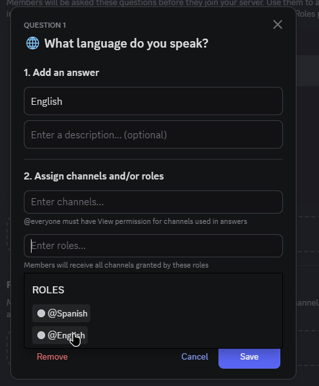Focus the optional description field
Viewport: 319px width, 386px height.
tap(153, 134)
